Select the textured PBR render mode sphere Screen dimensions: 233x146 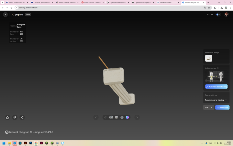tap(111, 117)
